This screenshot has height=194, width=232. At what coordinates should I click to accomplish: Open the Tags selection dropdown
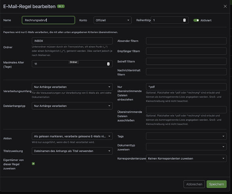coord(186,136)
